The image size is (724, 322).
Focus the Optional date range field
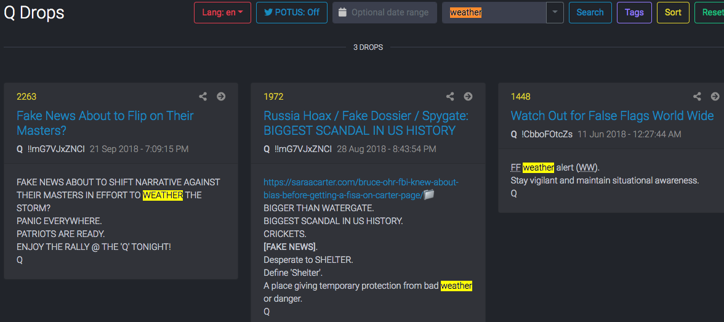click(x=385, y=12)
